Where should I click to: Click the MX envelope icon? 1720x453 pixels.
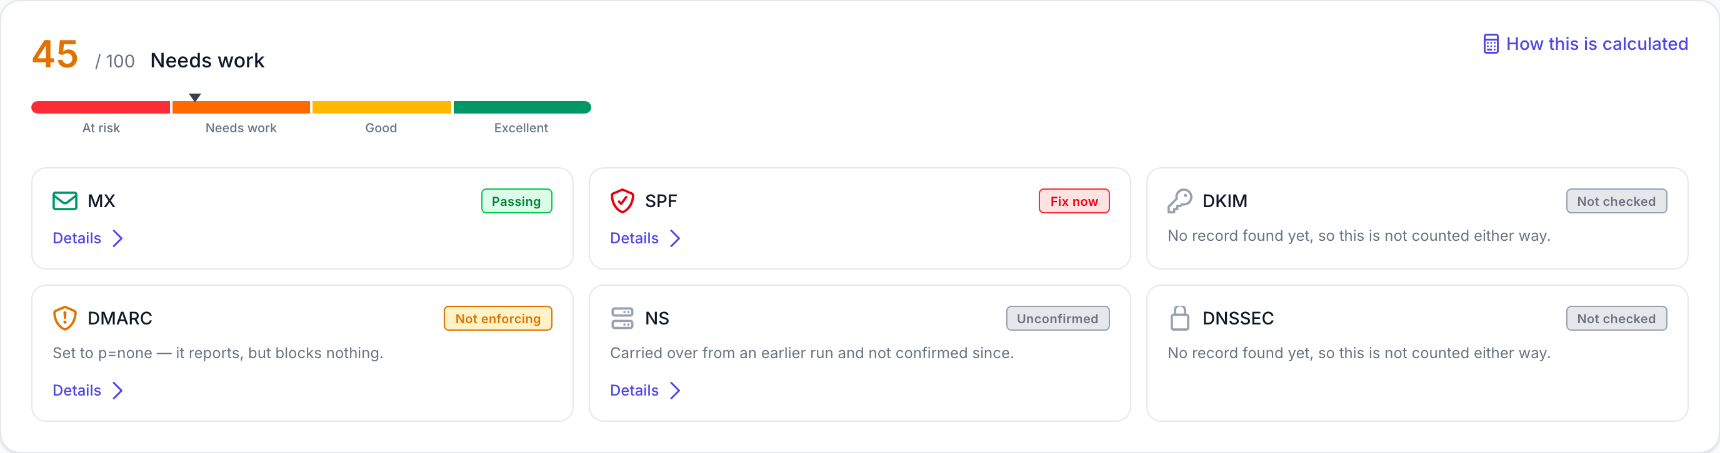[65, 201]
